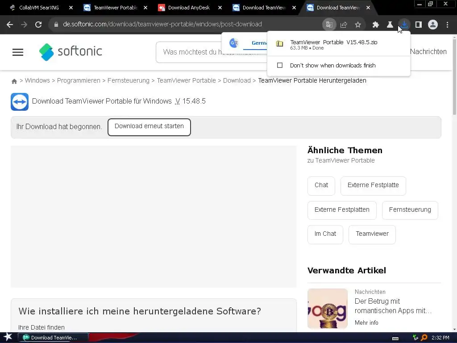
Task: Click the Softonic logo
Action: coord(71,52)
